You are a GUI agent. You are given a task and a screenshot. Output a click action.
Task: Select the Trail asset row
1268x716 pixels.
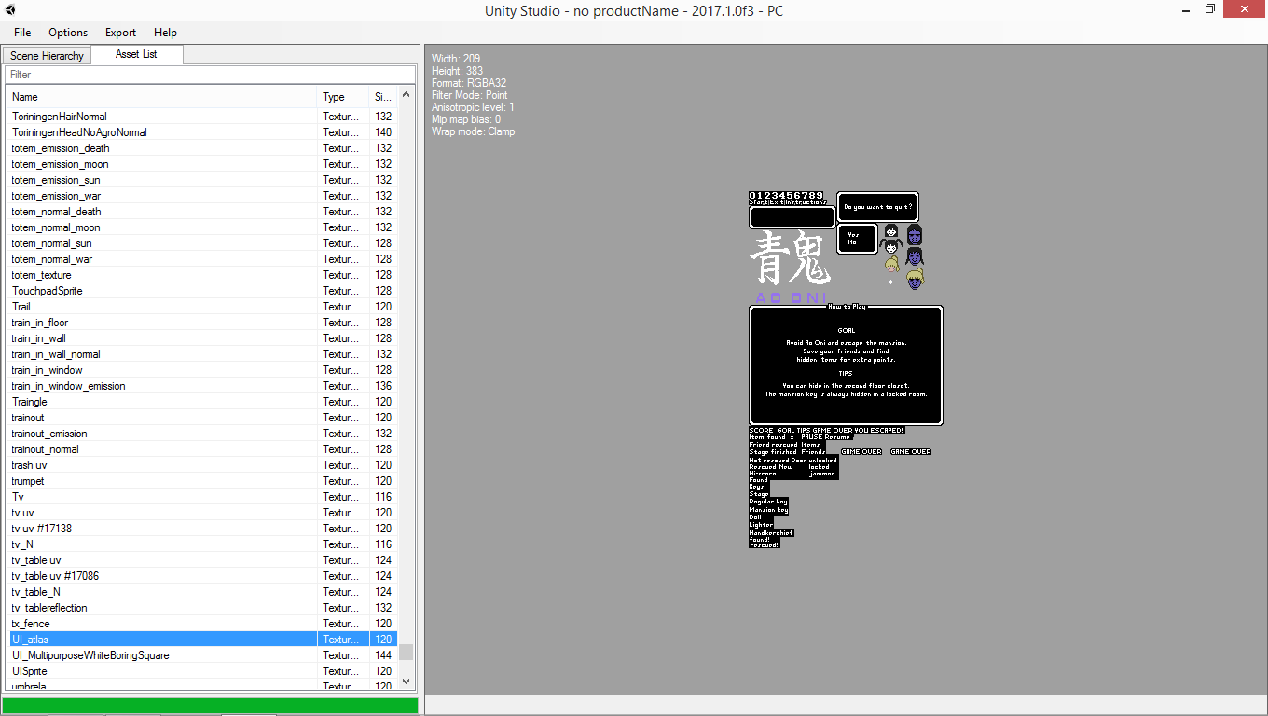[202, 307]
